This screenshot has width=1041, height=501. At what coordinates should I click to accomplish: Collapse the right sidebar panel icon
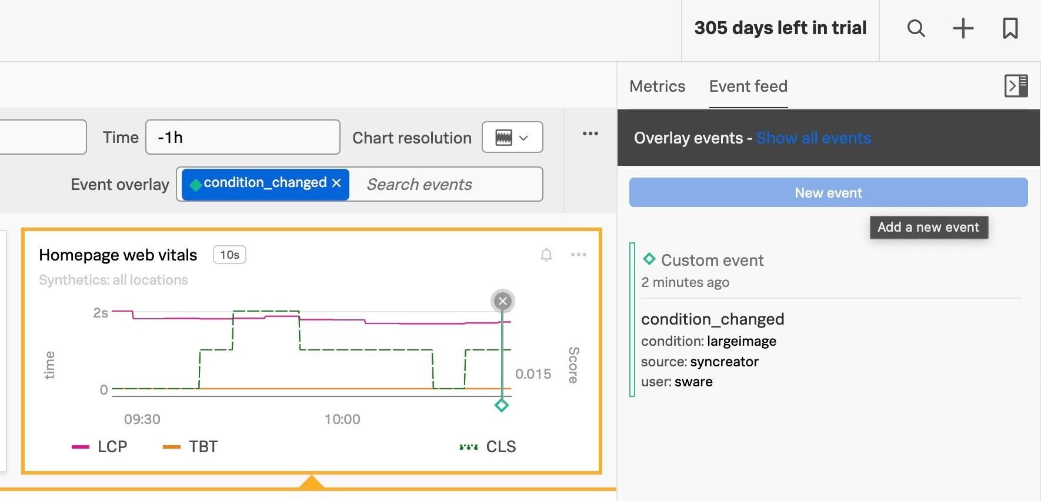[1016, 86]
